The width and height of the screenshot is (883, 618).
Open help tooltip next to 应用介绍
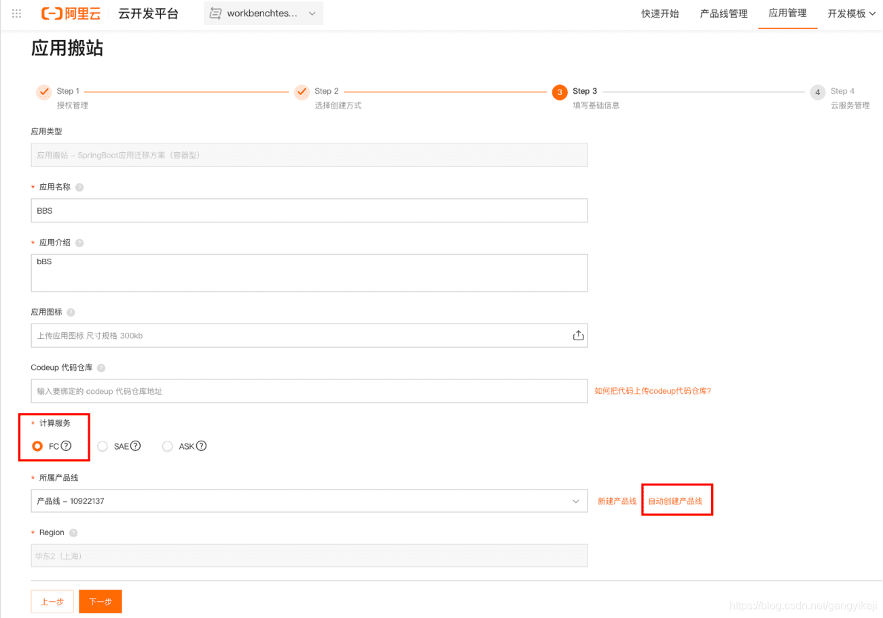[x=79, y=243]
